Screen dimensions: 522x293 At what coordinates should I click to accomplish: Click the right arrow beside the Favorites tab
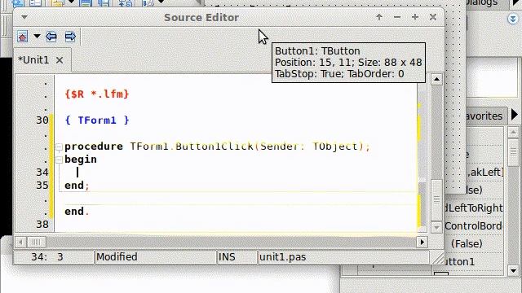point(515,115)
